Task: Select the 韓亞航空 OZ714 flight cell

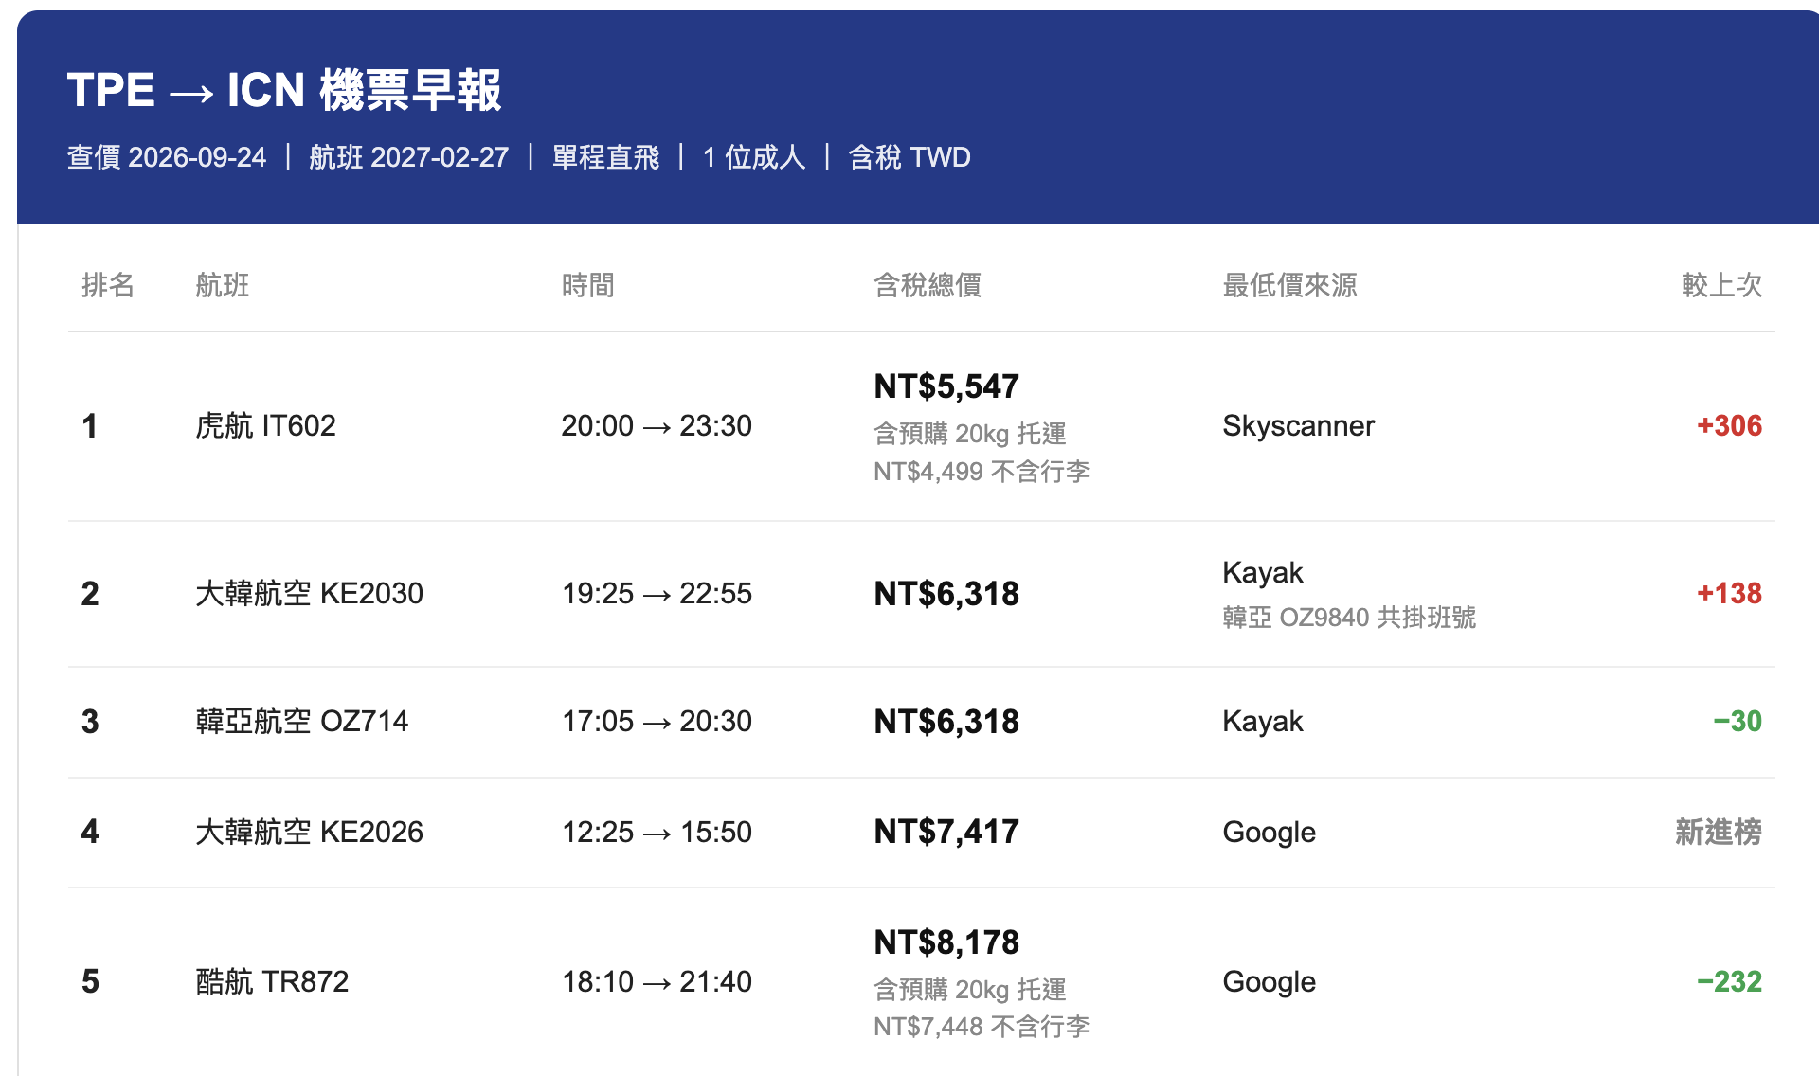Action: (x=302, y=722)
